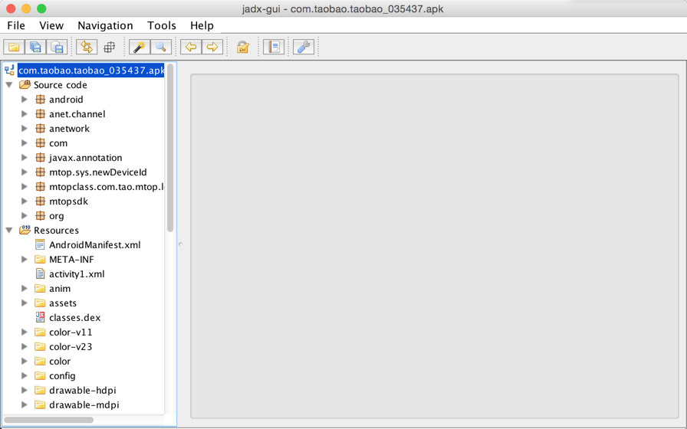This screenshot has height=429, width=687.
Task: Collapse the Resources node
Action: coord(8,231)
